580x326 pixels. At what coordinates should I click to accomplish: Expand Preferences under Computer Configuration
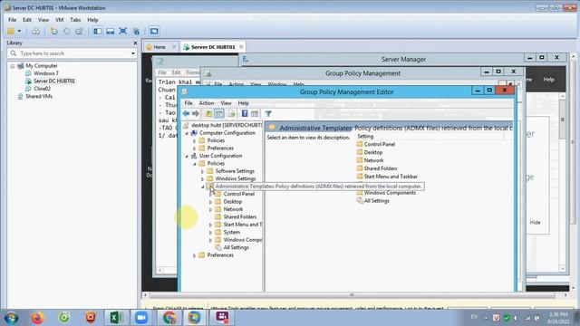(x=195, y=149)
